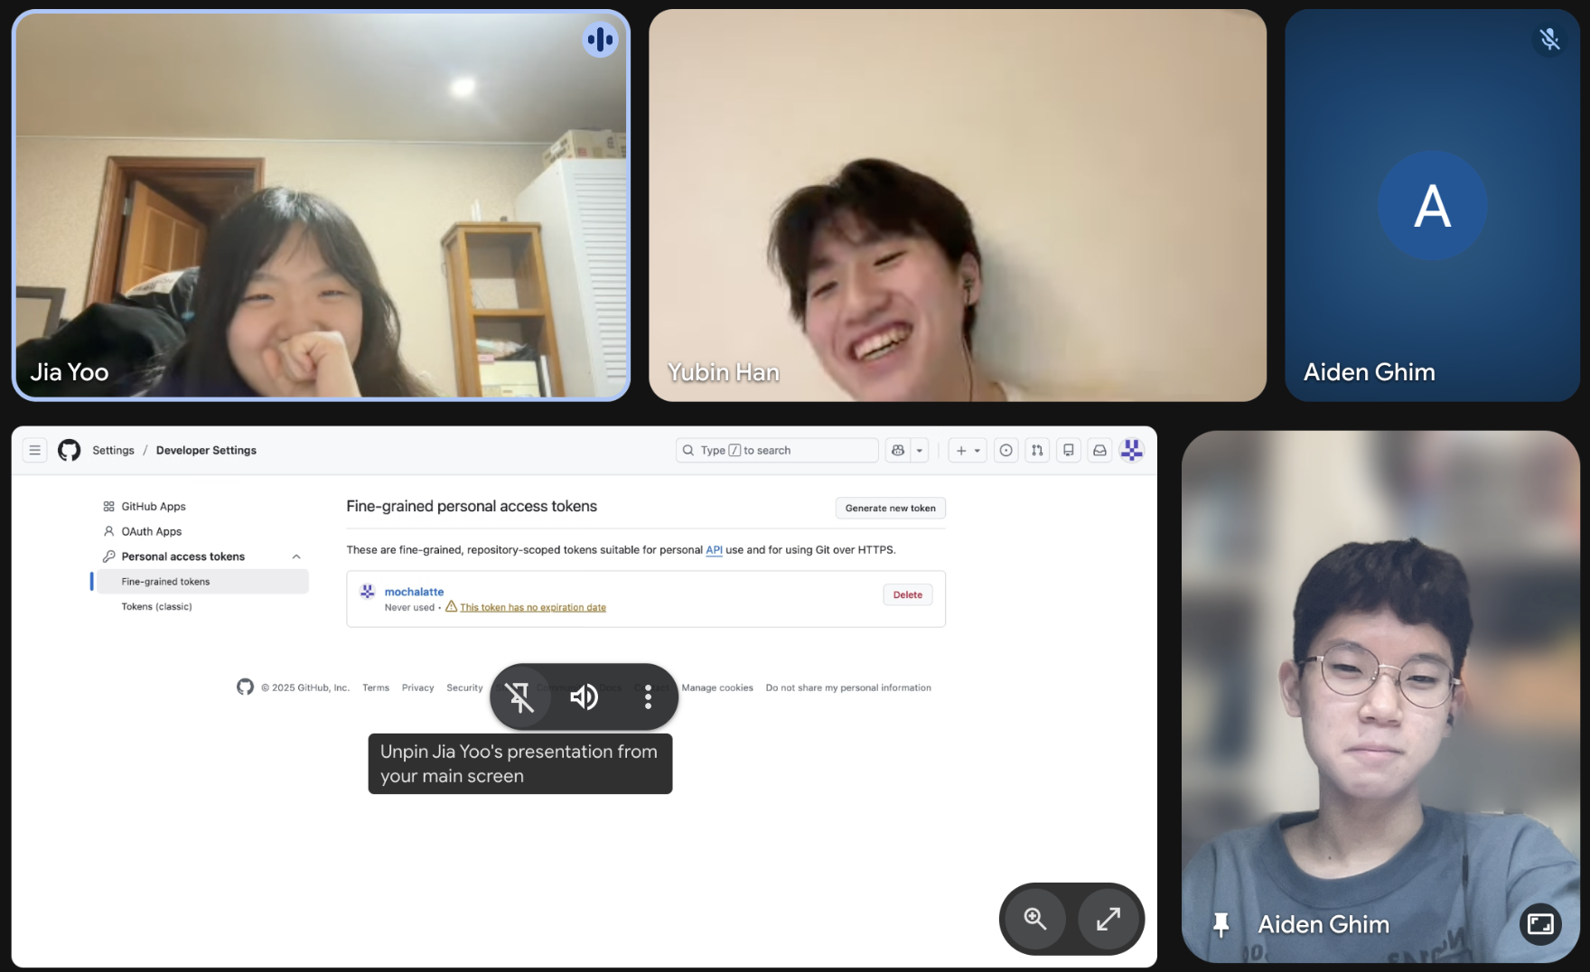Open GitHub Apps in sidebar
The height and width of the screenshot is (972, 1590).
(x=154, y=507)
